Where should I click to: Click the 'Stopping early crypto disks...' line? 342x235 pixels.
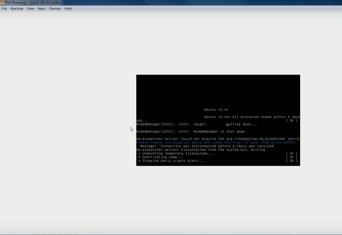171,161
